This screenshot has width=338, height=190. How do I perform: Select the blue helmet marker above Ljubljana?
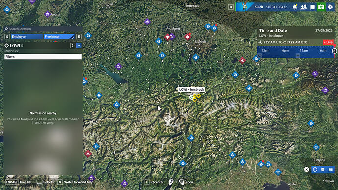click(316, 147)
